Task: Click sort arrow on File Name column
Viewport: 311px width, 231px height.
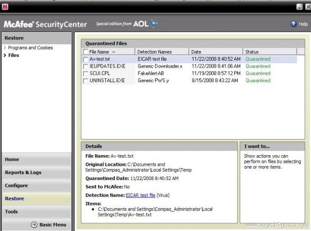Action: 113,52
